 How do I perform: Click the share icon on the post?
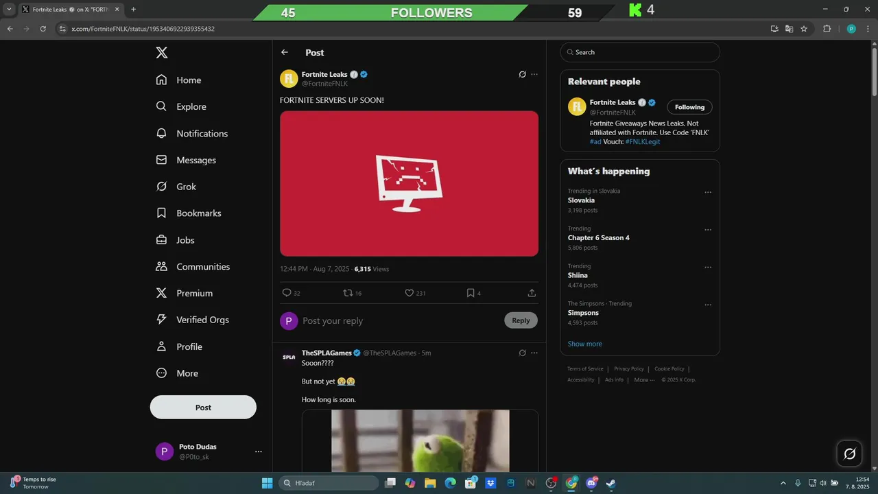tap(532, 293)
